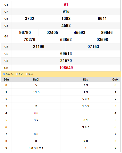Click the G5 result 4592
122x153 pixels.
point(66,26)
